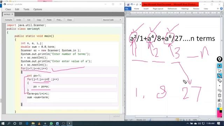This screenshot has width=224, height=126.
Task: Open Word Help question mark icon
Action: (x=221, y=9)
